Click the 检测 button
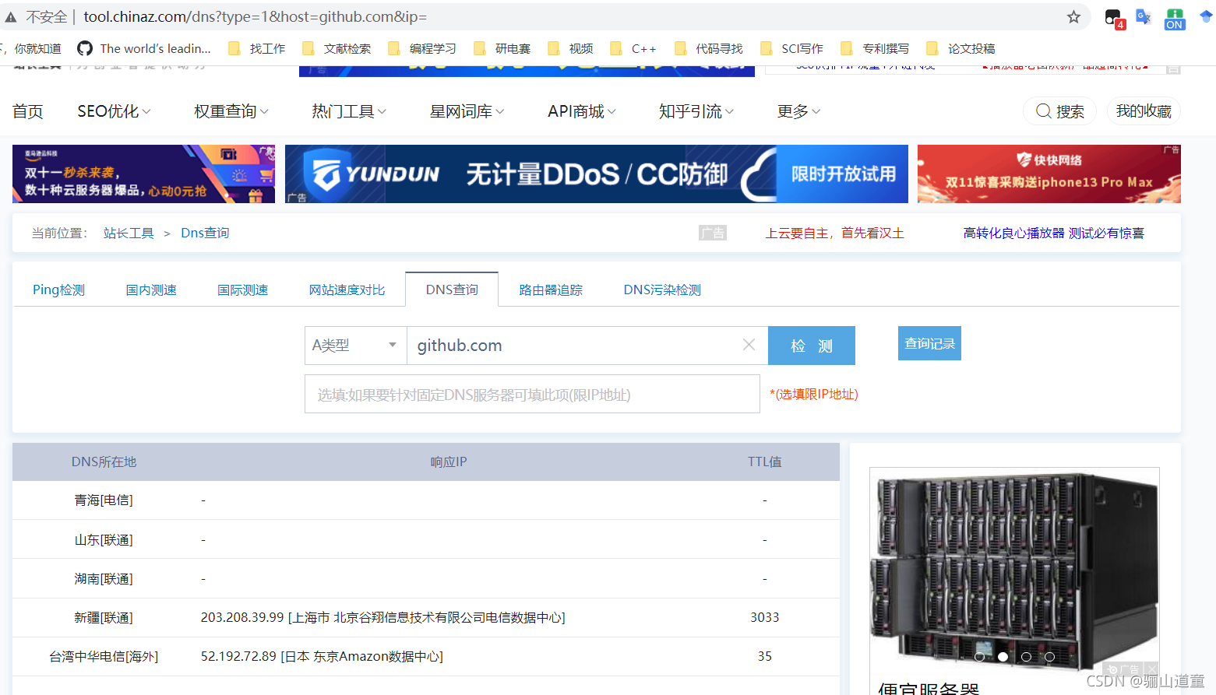The width and height of the screenshot is (1216, 695). click(812, 346)
